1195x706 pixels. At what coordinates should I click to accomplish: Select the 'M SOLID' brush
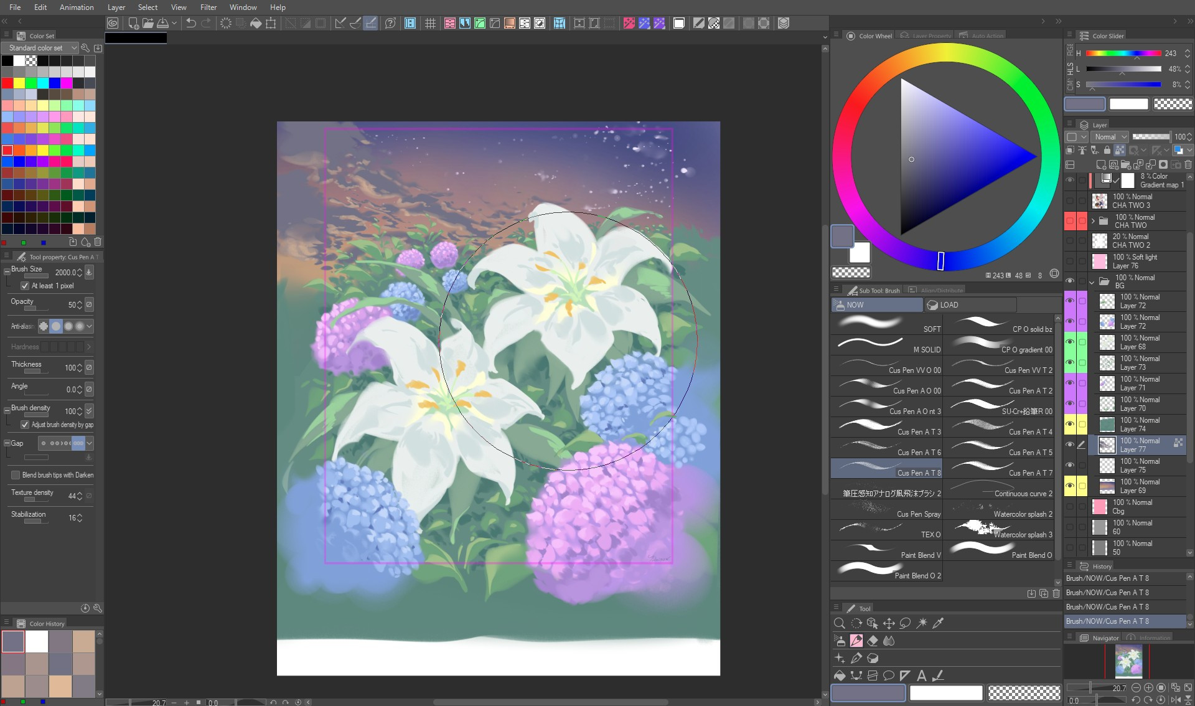[x=886, y=346]
